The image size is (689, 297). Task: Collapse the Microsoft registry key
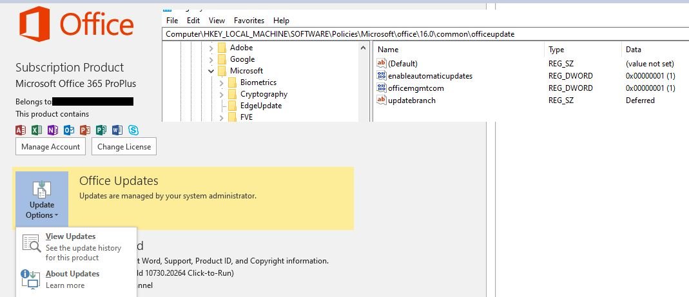pyautogui.click(x=211, y=71)
